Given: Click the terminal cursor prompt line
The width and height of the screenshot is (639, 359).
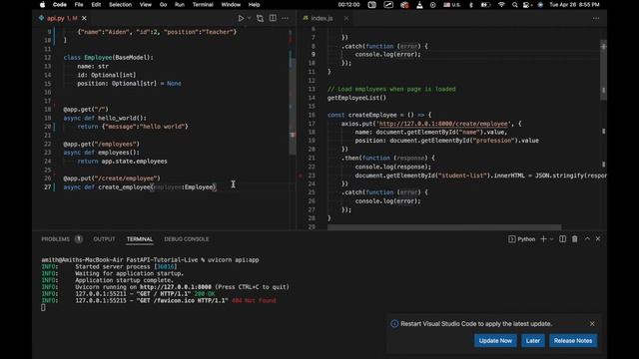Looking at the screenshot, I should 43,308.
